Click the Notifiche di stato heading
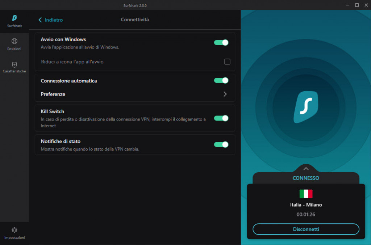Viewport: 371px width, 245px height. (61, 141)
